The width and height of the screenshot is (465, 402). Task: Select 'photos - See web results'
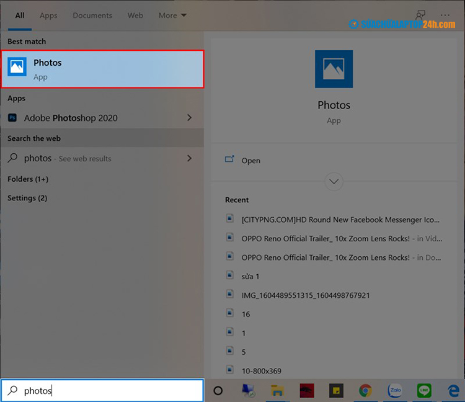pyautogui.click(x=102, y=158)
